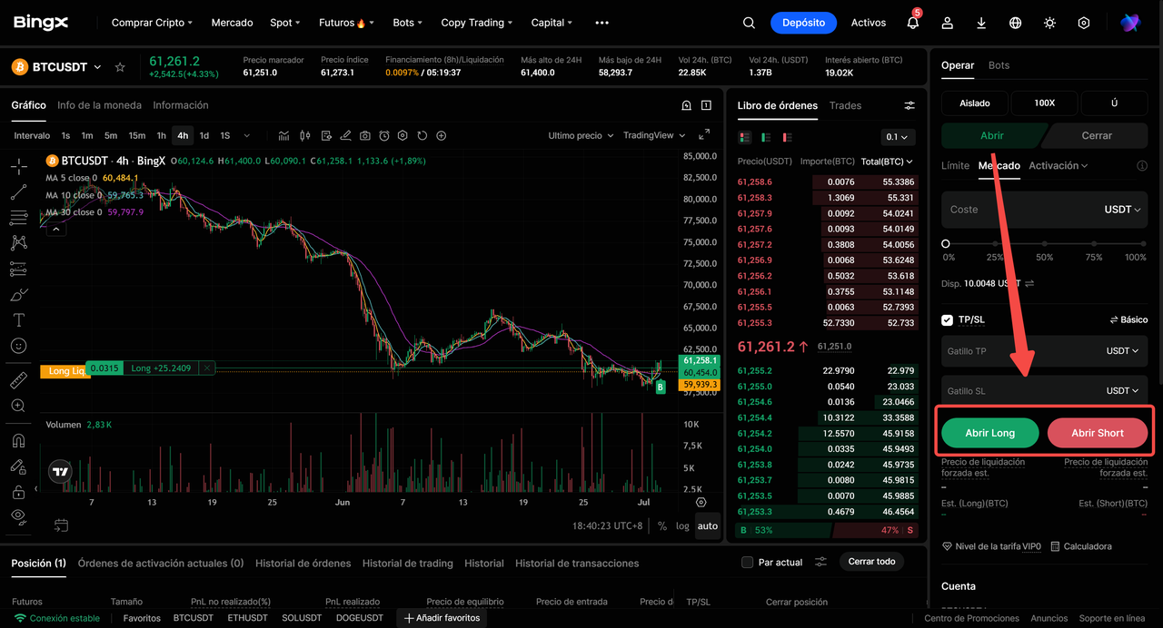Select the crosshair cursor chart tool
This screenshot has height=628, width=1163.
tap(18, 166)
